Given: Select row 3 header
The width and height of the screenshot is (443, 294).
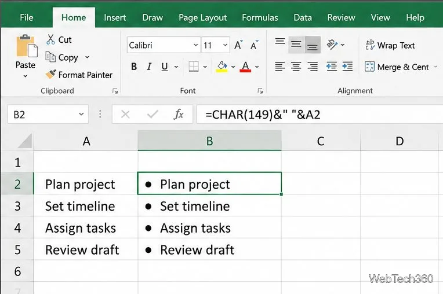Looking at the screenshot, I should tap(17, 206).
